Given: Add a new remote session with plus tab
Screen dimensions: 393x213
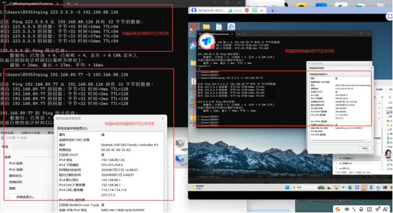Looking at the screenshot, I should coord(272,11).
